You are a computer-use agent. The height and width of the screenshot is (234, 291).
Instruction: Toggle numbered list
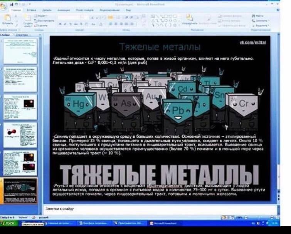coord(118,18)
